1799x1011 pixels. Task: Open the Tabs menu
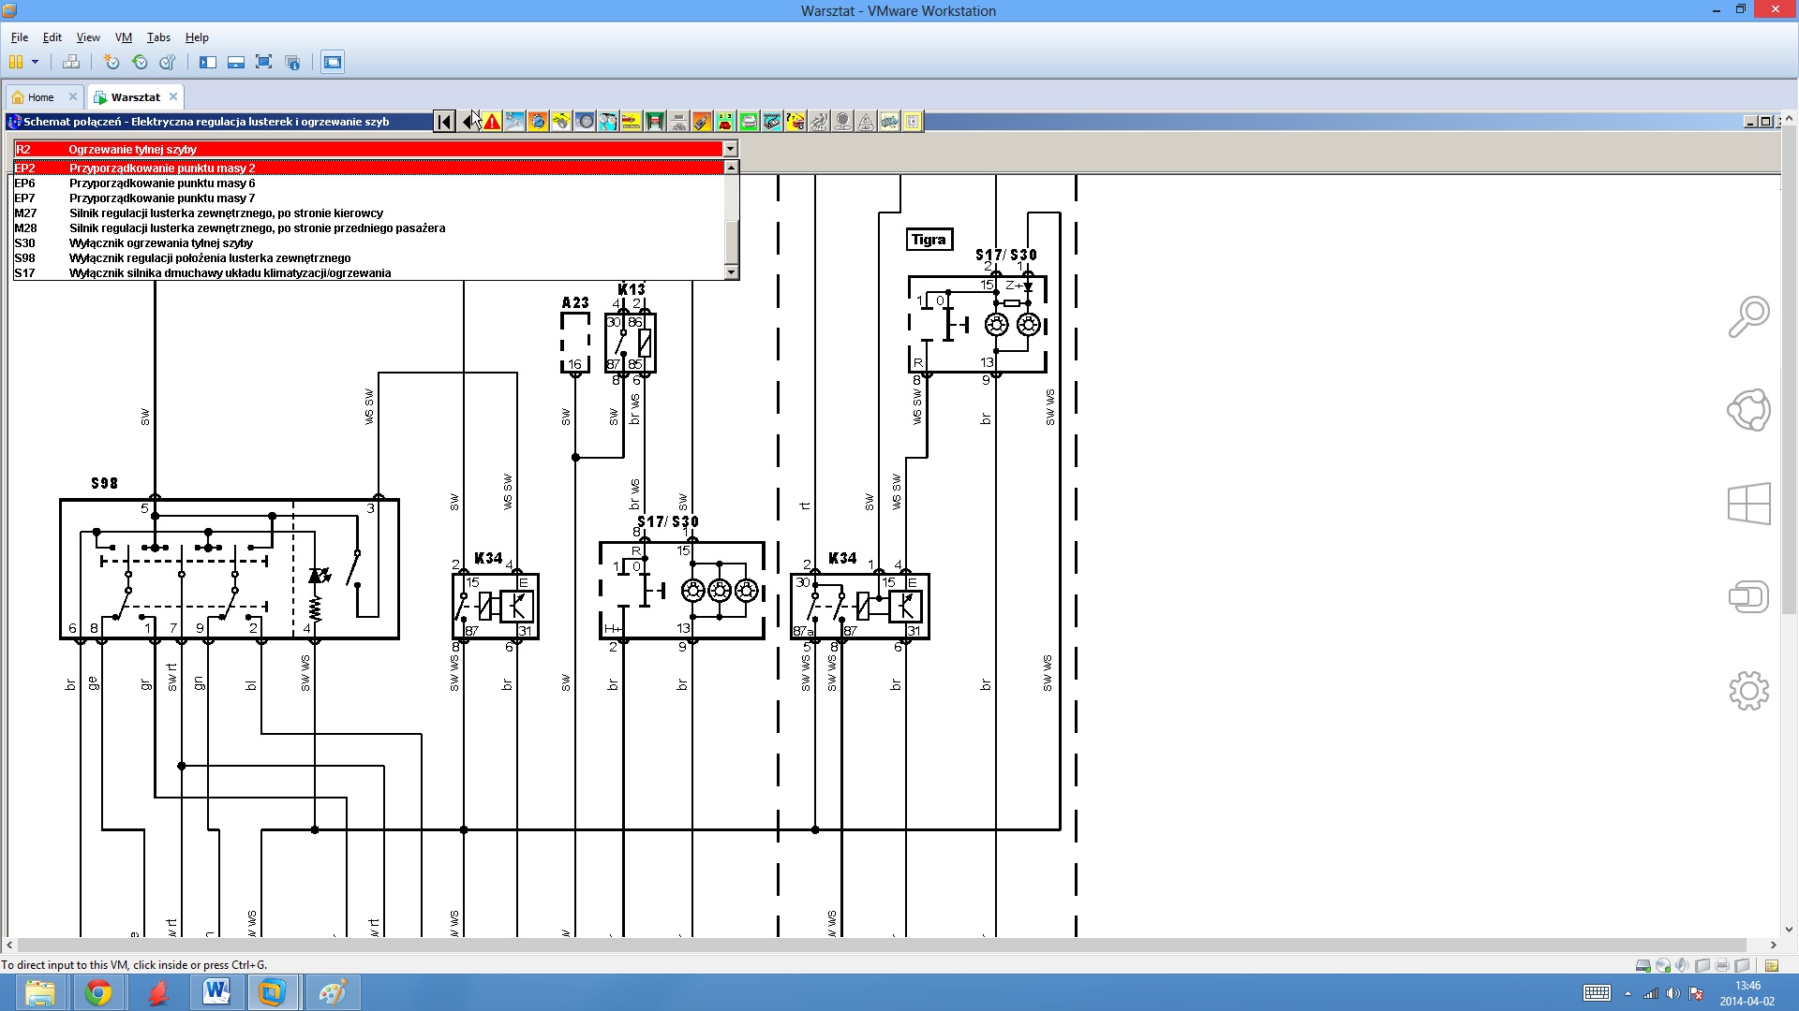tap(158, 37)
